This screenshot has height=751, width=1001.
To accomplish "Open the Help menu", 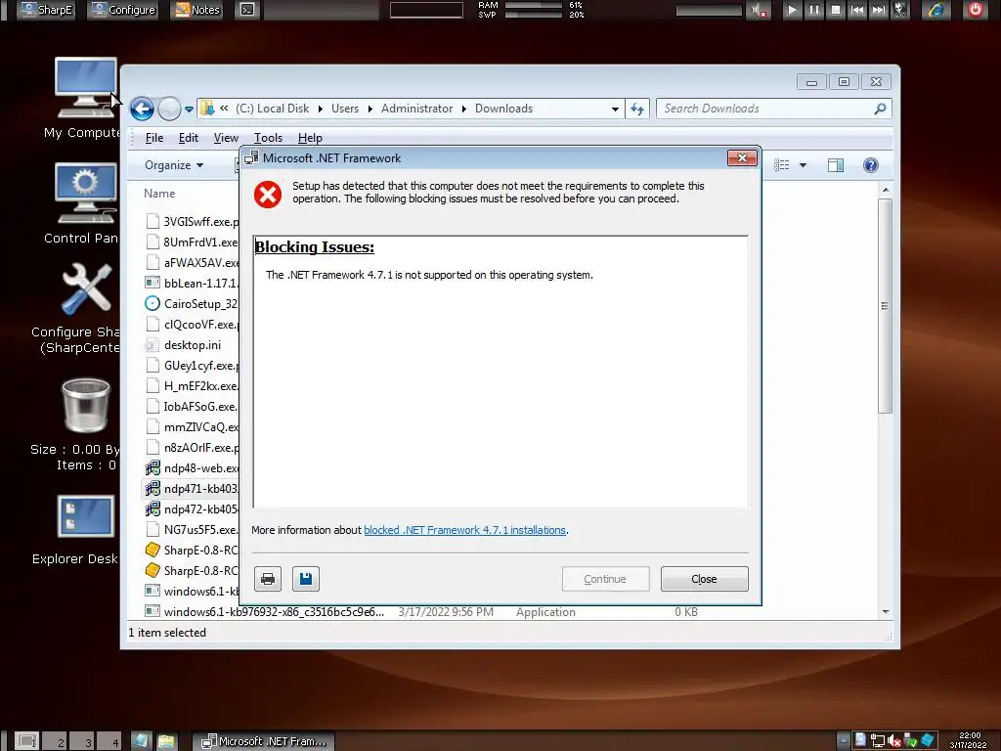I will pyautogui.click(x=310, y=138).
